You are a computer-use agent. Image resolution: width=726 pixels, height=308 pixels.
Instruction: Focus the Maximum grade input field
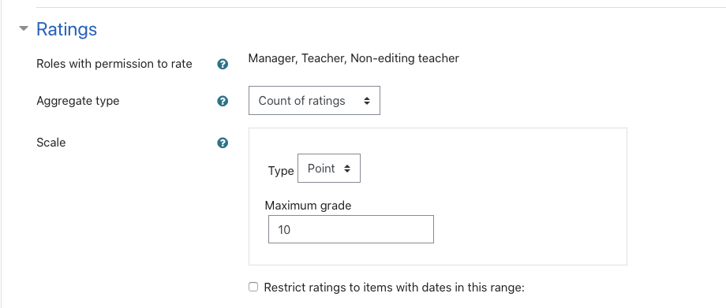[x=351, y=229]
